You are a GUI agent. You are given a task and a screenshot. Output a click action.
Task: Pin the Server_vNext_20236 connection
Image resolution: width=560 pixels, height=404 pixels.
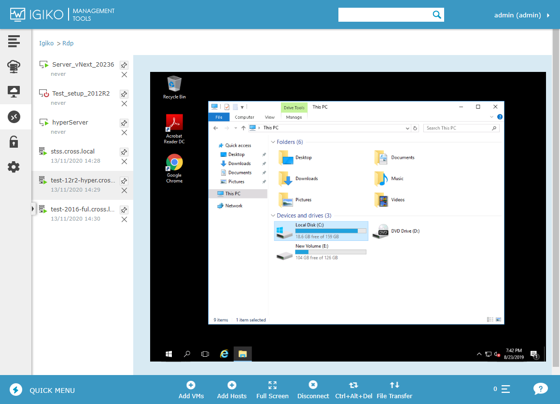(x=124, y=65)
